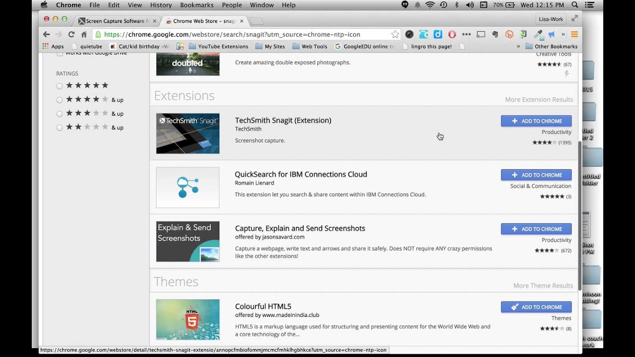The width and height of the screenshot is (635, 357).
Task: Open the eyedropper color picker extension
Action: pyautogui.click(x=538, y=34)
